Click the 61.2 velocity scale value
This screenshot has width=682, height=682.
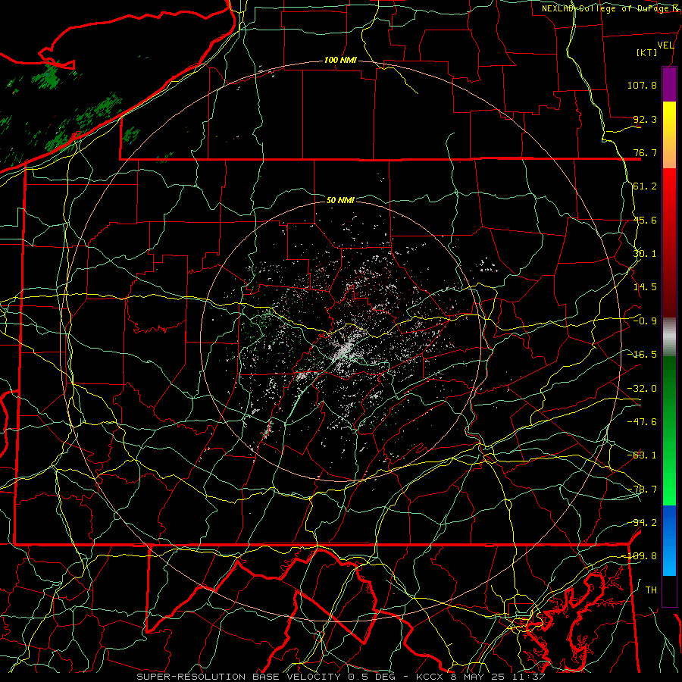point(645,186)
